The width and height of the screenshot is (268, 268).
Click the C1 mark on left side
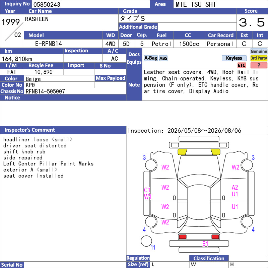click(147, 190)
